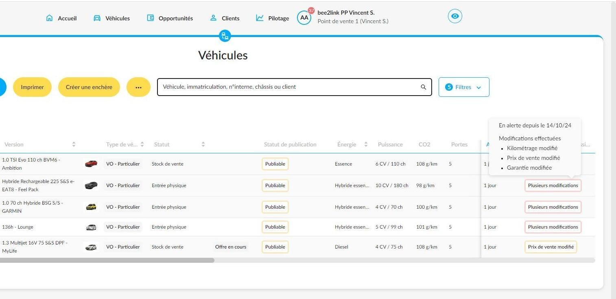This screenshot has width=616, height=299.
Task: Sort by the Version column arrows
Action: pos(74,144)
